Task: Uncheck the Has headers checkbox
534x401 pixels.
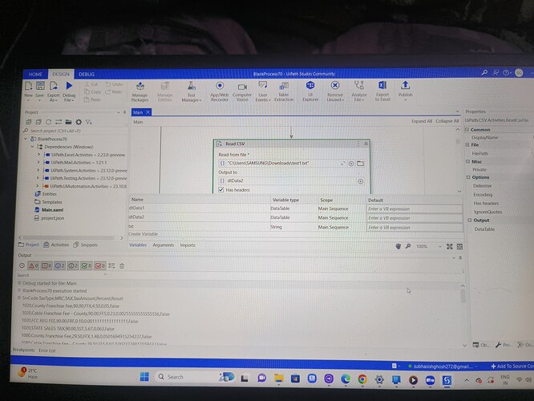Action: (220, 190)
